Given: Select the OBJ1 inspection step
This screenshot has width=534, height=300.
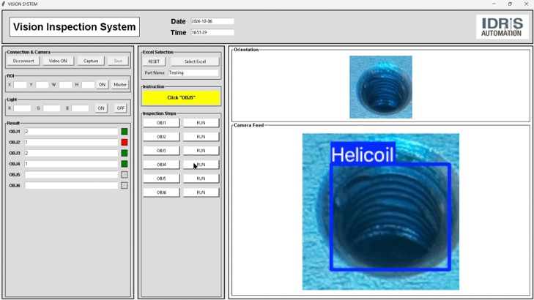Looking at the screenshot, I should coord(161,123).
